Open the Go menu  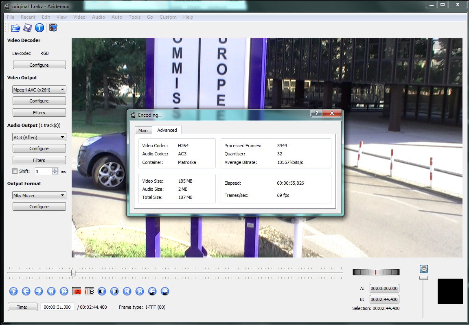(x=150, y=17)
